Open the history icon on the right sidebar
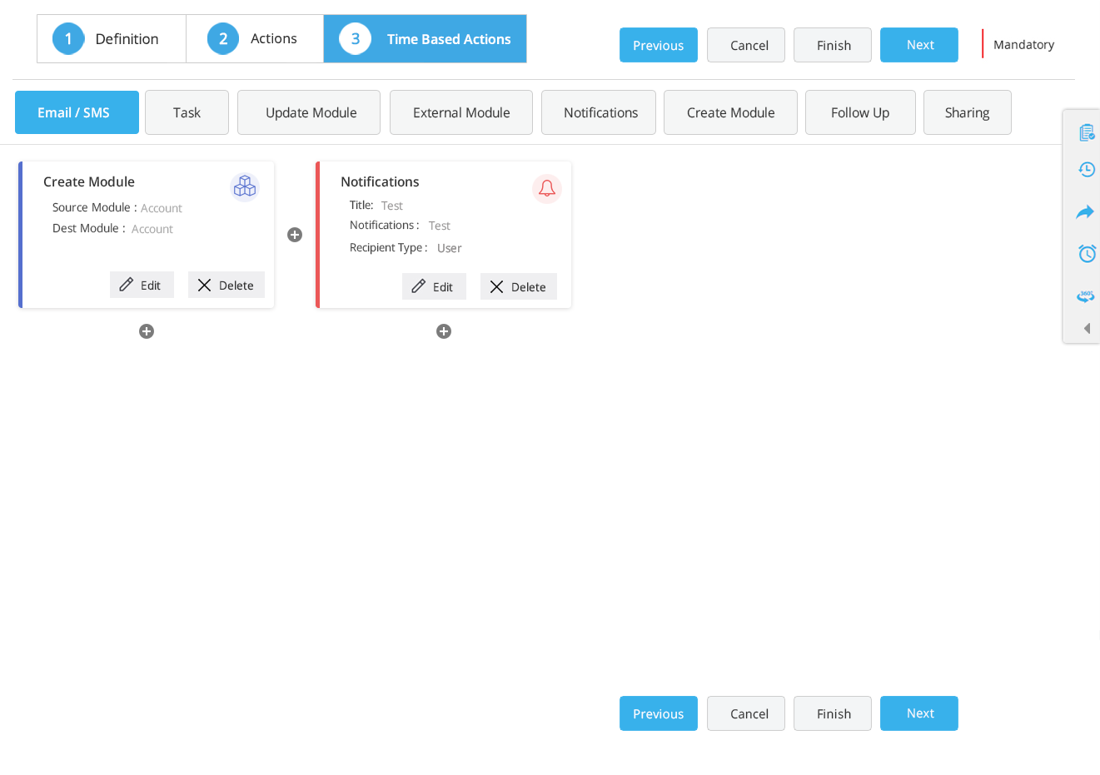The width and height of the screenshot is (1100, 775). click(1086, 169)
